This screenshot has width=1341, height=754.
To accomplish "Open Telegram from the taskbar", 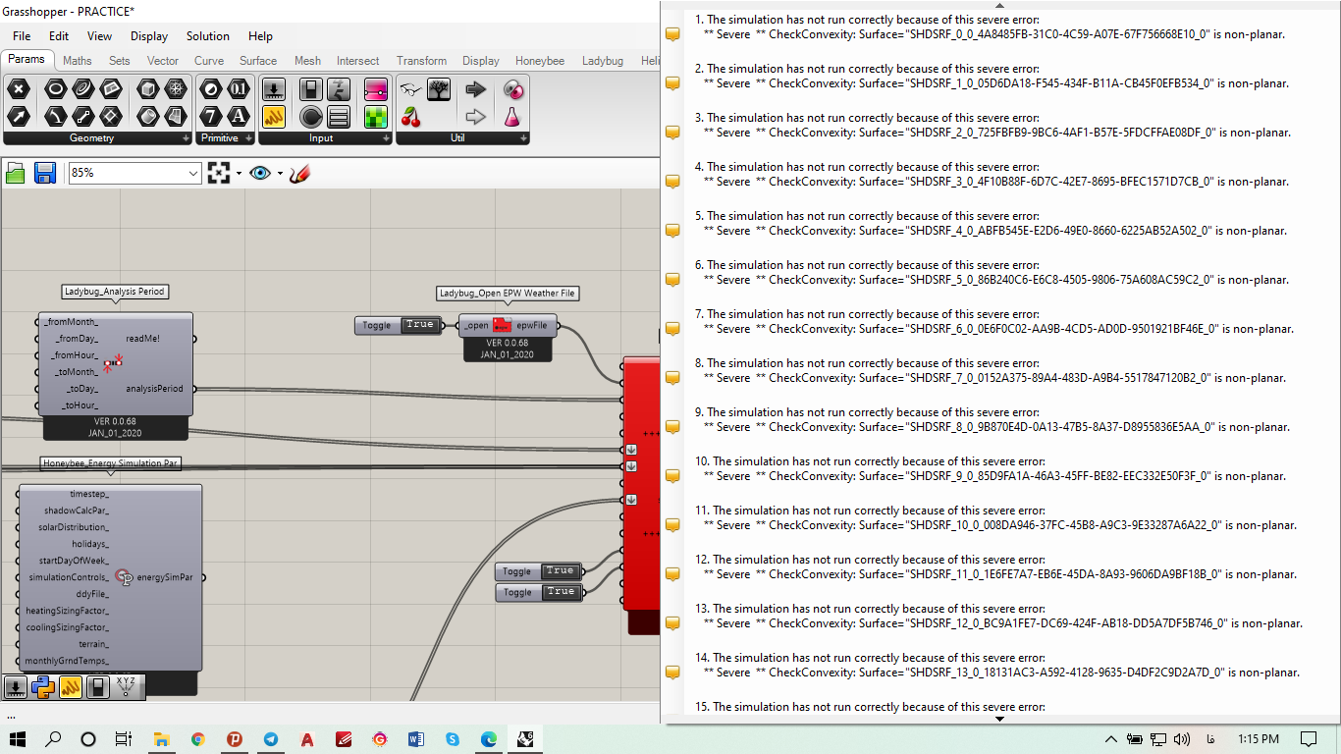I will [270, 739].
